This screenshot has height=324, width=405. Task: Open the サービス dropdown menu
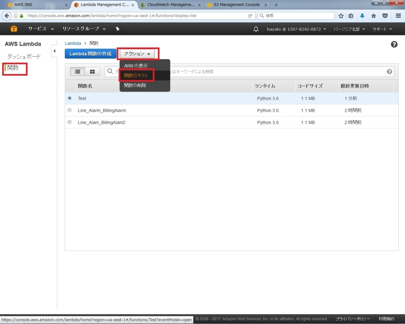tap(41, 28)
